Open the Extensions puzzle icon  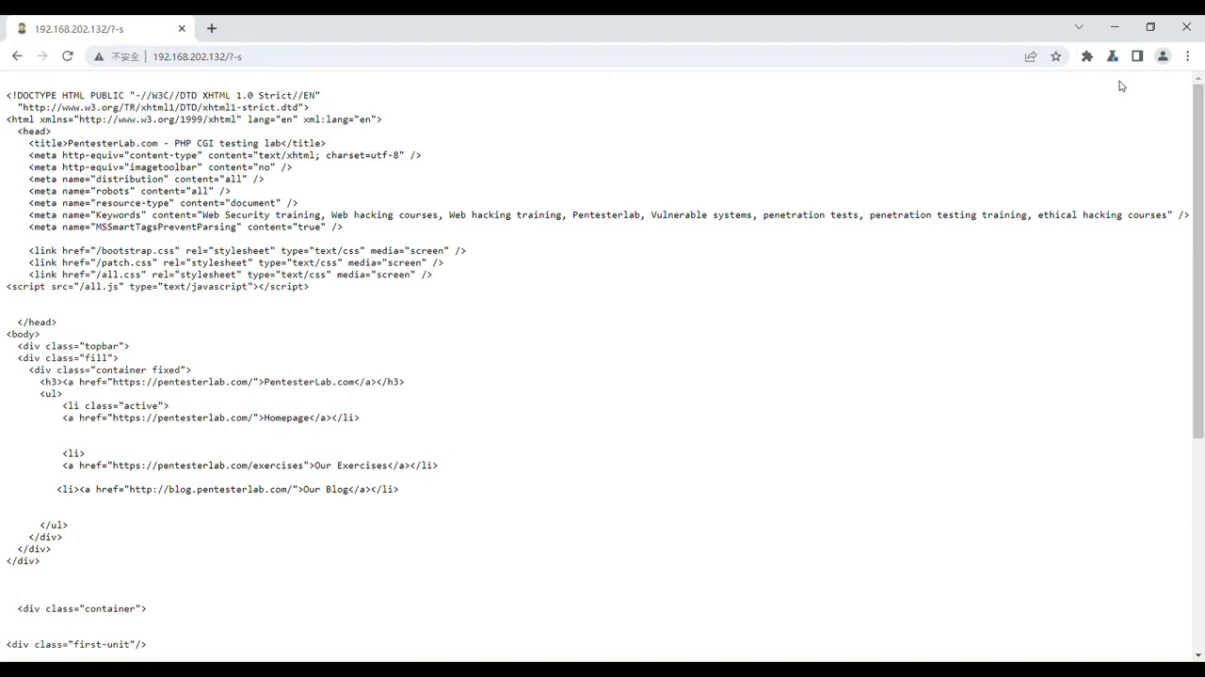[1087, 56]
